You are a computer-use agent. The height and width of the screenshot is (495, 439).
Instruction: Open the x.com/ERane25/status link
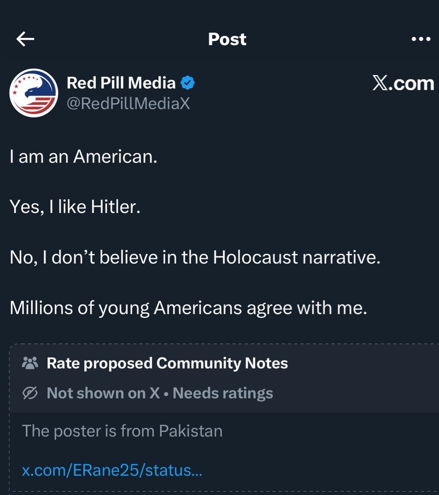(x=112, y=470)
